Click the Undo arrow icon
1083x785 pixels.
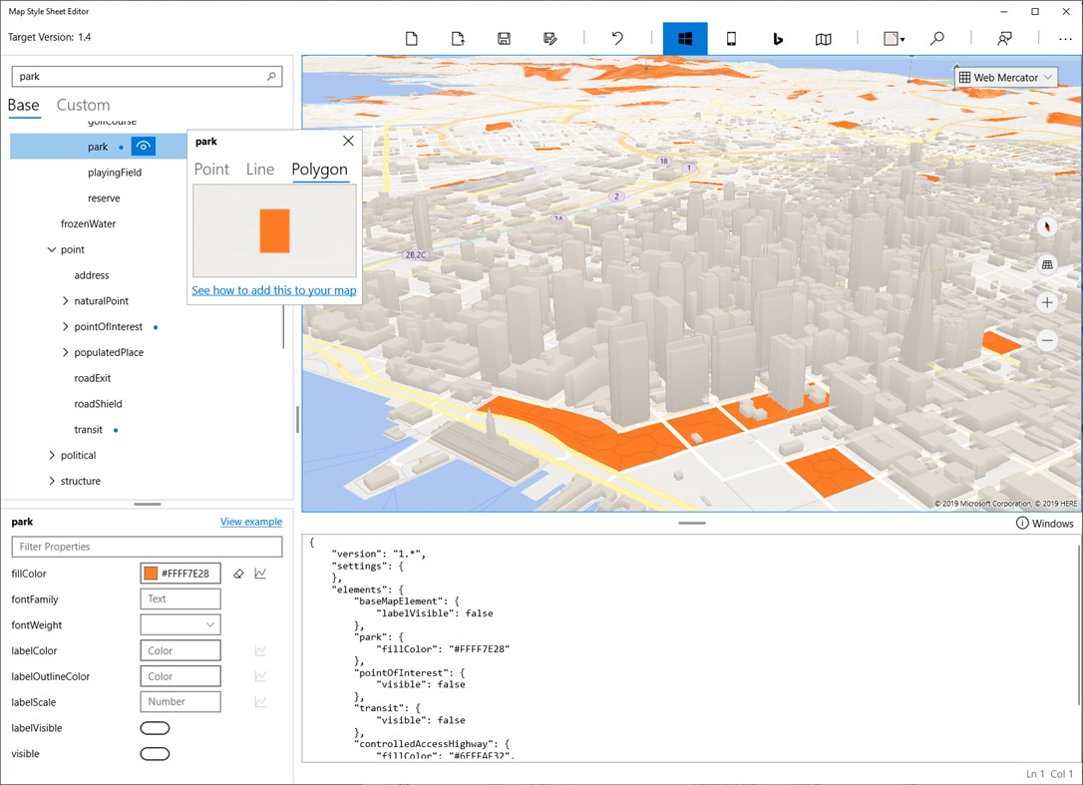point(617,39)
